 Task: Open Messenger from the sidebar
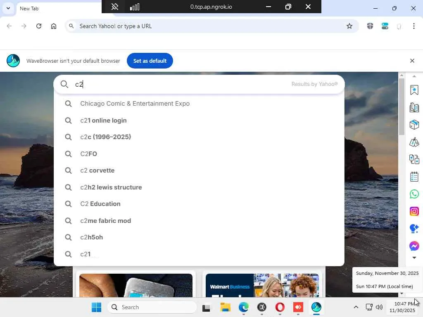[414, 246]
